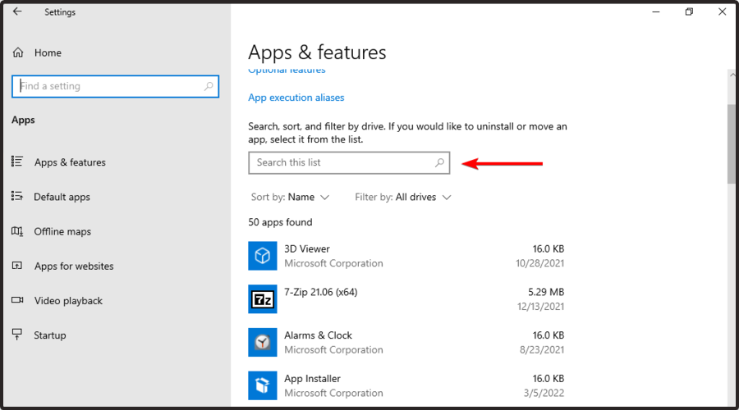Go to Default apps section
Image resolution: width=739 pixels, height=410 pixels.
tap(62, 197)
